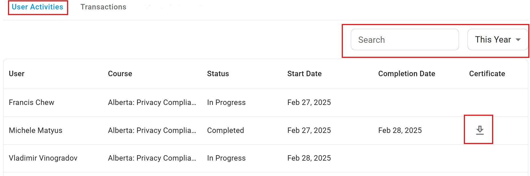Click the Feb 28, 2025 completion date
The width and height of the screenshot is (530, 176).
400,130
